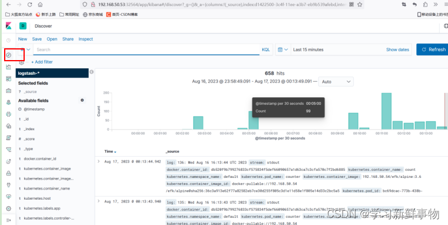The image size is (448, 225).
Task: Open Uptime icon in sidebar
Action: [9, 161]
